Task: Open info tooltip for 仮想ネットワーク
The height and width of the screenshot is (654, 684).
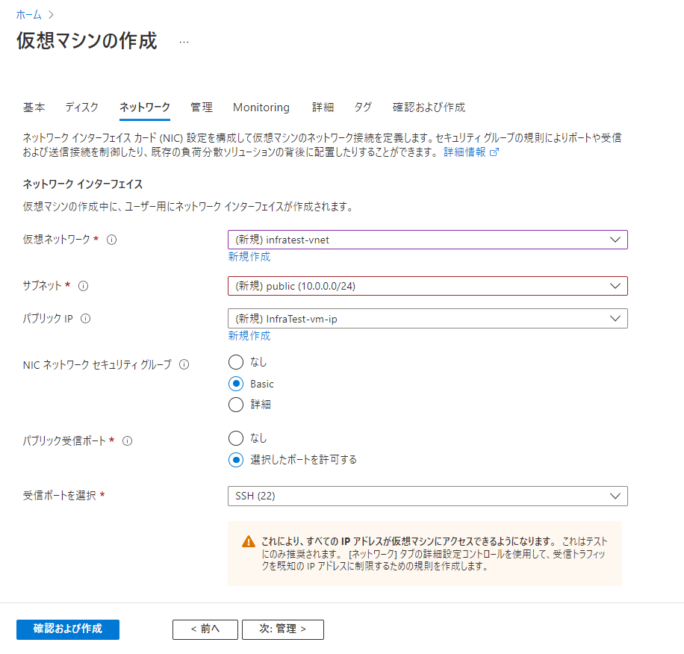Action: (x=112, y=240)
